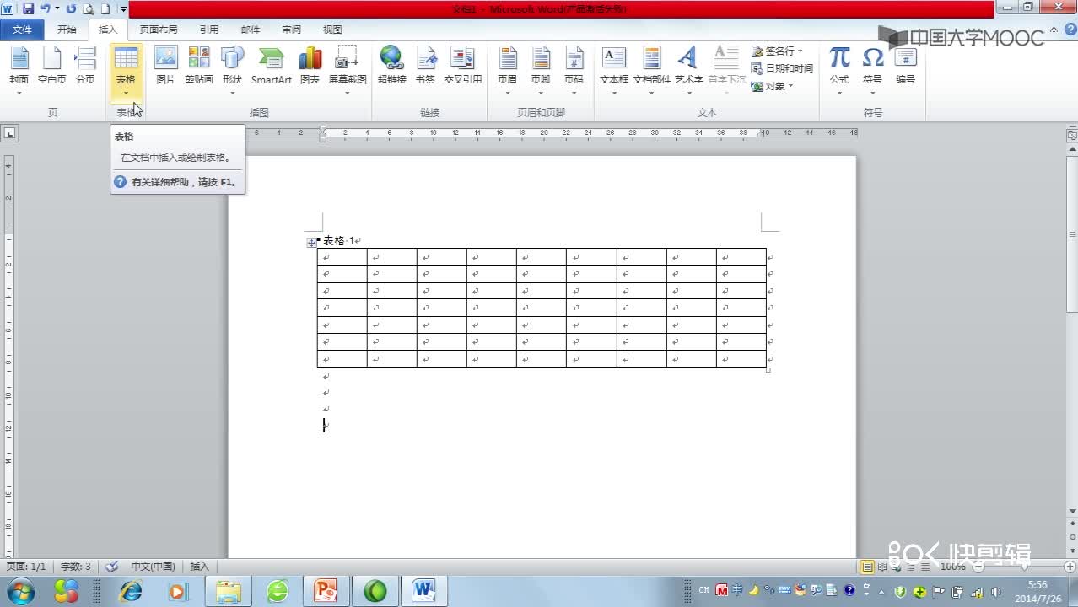1078x607 pixels.
Task: Open the Page Number (页码) options
Action: (x=574, y=69)
